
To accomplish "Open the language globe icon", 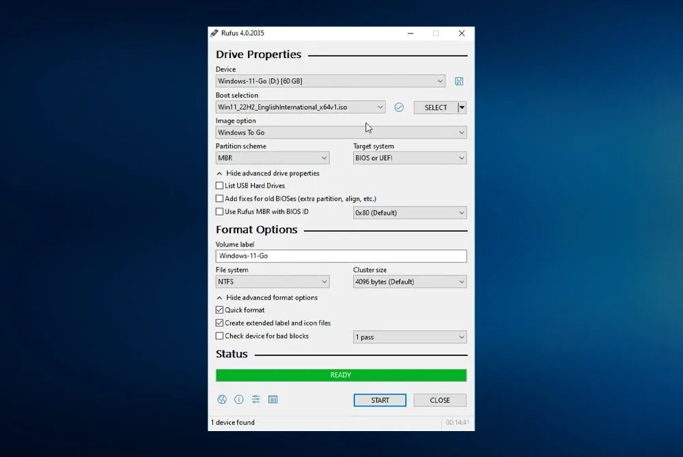I will (x=222, y=399).
